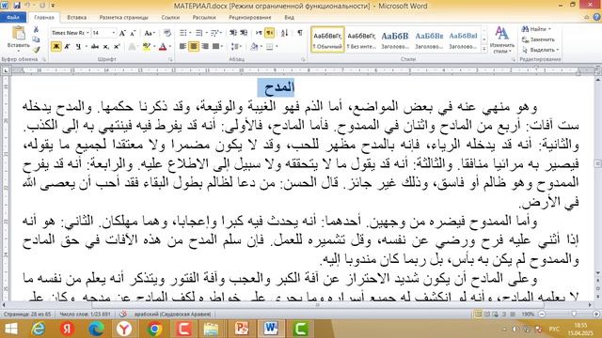Click the Clear Formatting icon
Viewport: 602px width, 338px height.
167,33
